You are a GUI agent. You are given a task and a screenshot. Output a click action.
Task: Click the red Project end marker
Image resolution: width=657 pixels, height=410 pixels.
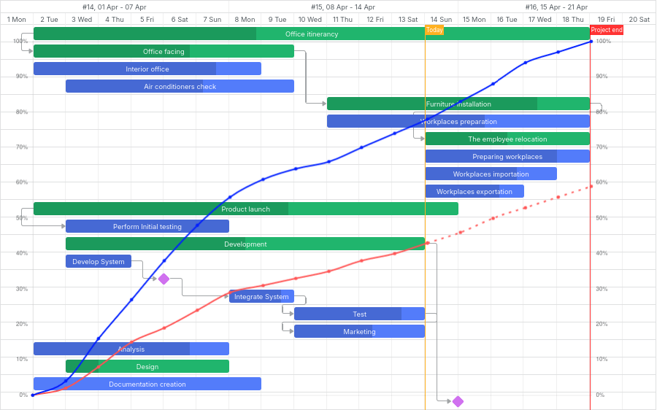(x=606, y=30)
